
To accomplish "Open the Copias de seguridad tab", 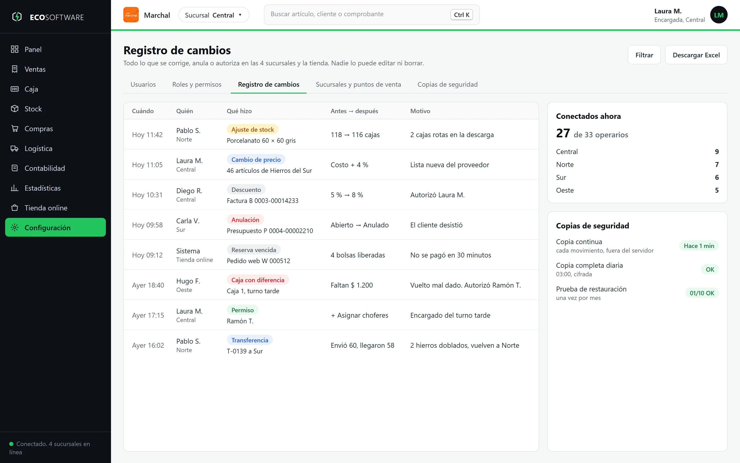I will coord(447,85).
